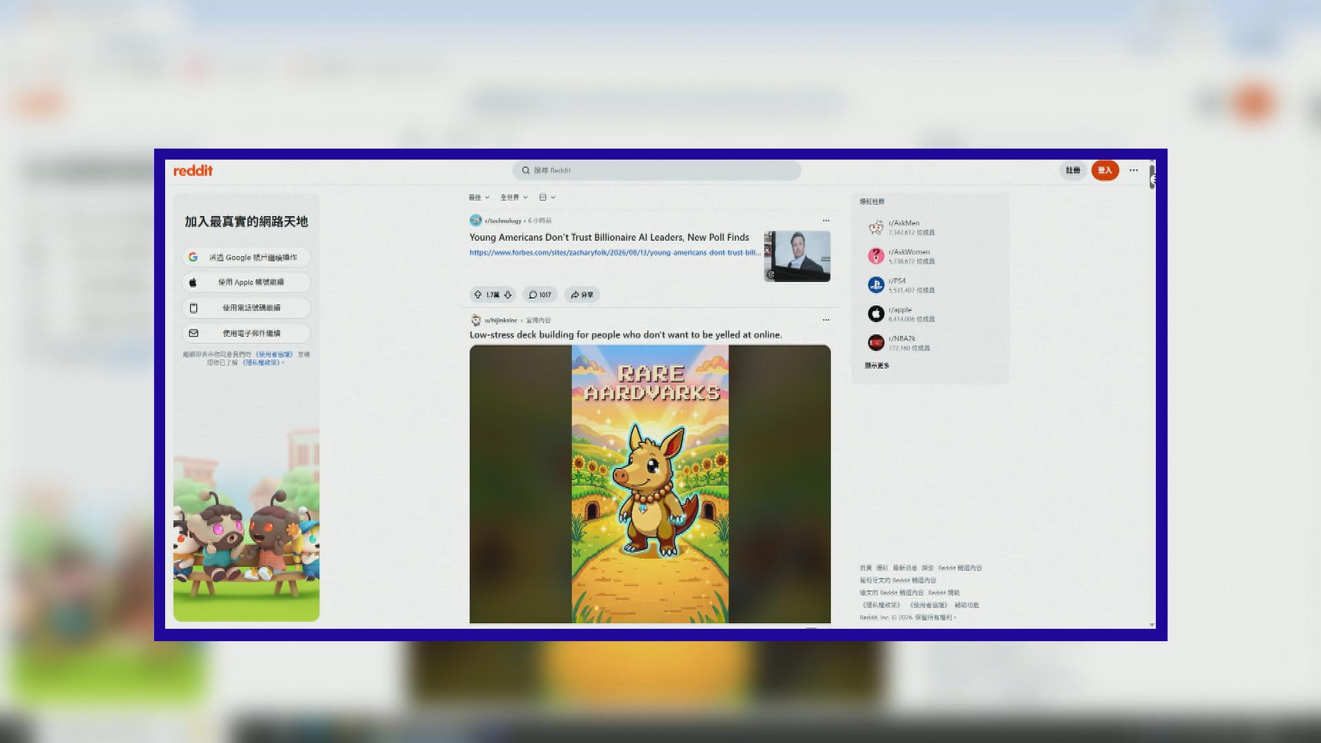The width and height of the screenshot is (1321, 743).
Task: Open the footer 《隱私權政策》 link
Action: click(881, 605)
